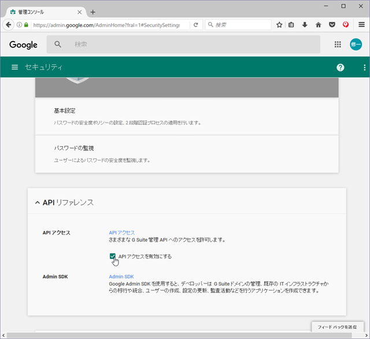Viewport: 370px width, 339px height.
Task: Open the API アクセス link
Action: click(122, 233)
